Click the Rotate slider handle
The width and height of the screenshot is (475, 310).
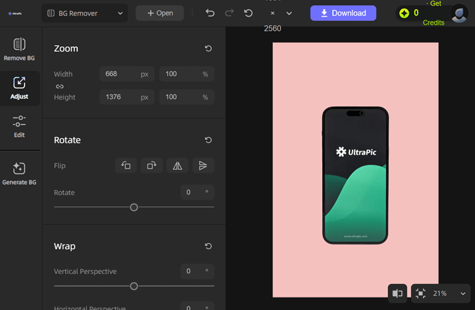coord(134,207)
